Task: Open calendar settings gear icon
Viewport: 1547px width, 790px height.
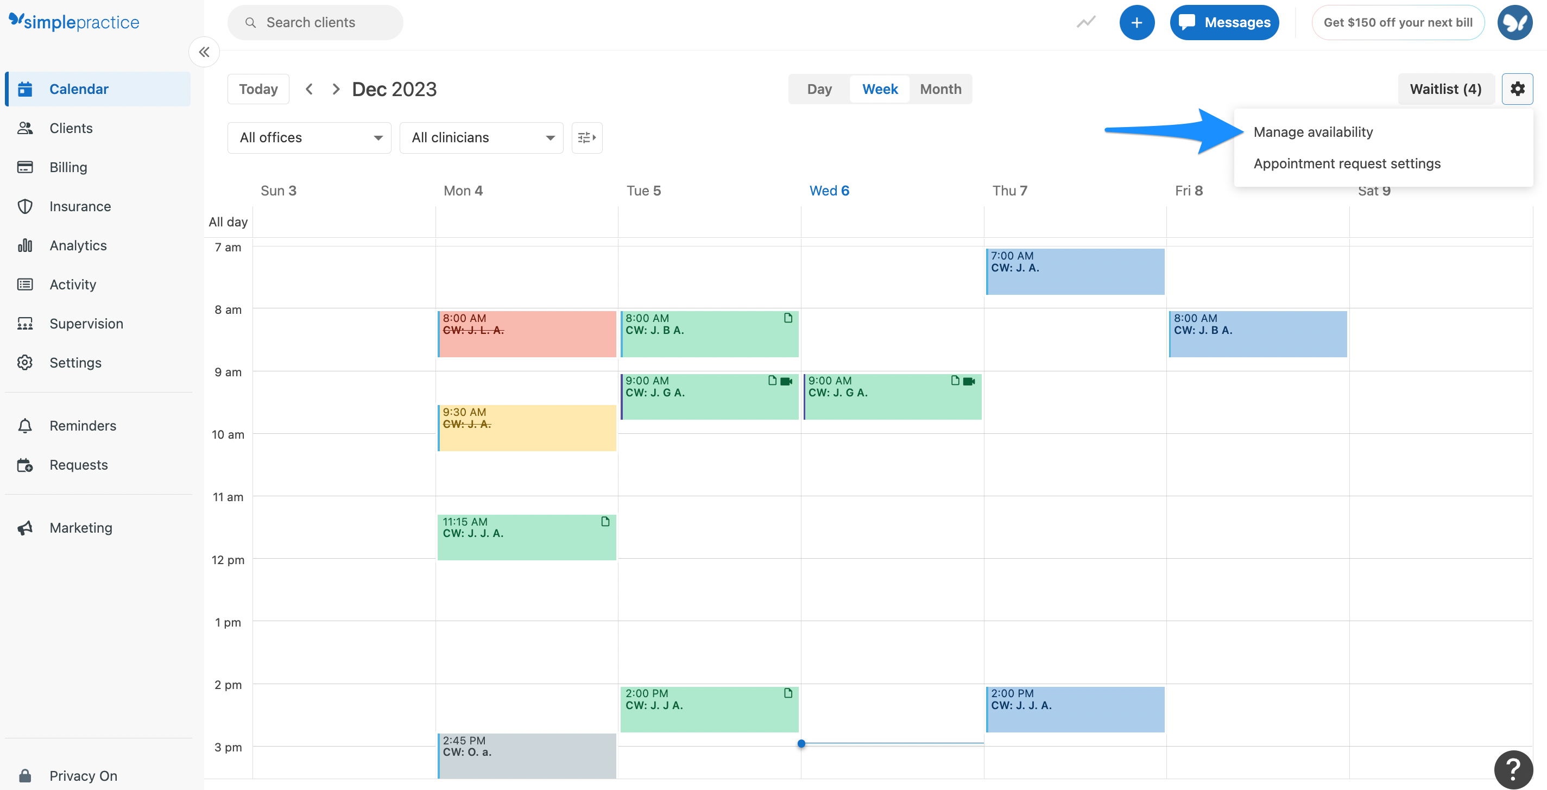Action: tap(1518, 89)
